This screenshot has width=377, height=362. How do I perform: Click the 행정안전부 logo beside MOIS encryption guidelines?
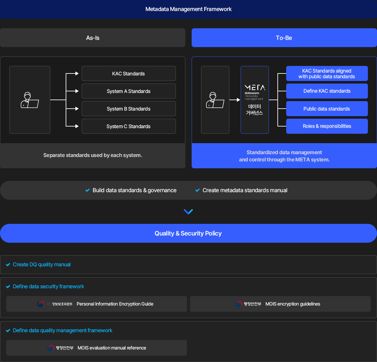point(248,304)
